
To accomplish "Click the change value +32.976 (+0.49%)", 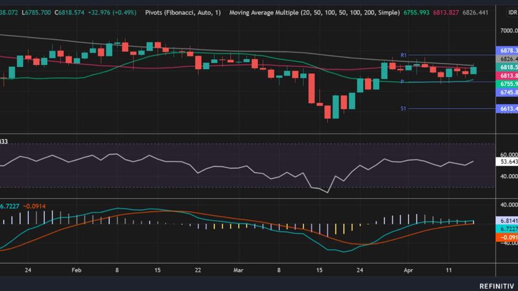I will click(112, 13).
